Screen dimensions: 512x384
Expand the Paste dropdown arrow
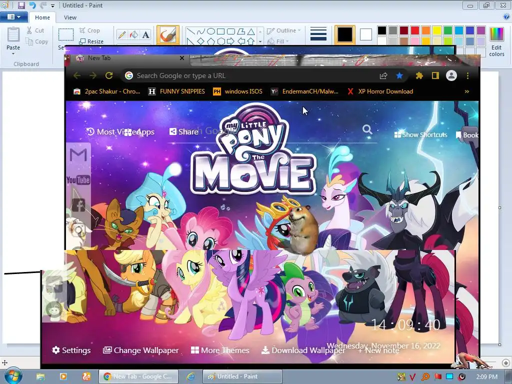pyautogui.click(x=13, y=53)
